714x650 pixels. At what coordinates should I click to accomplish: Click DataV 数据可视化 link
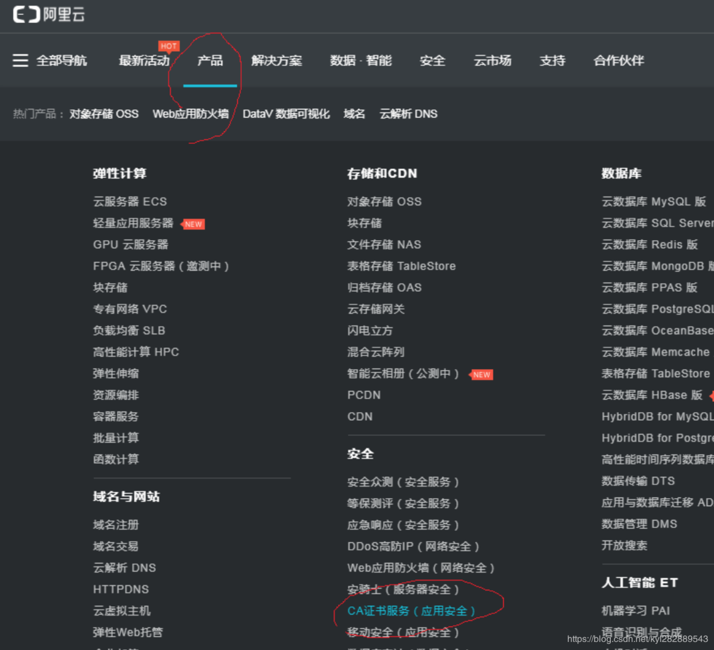coord(286,114)
